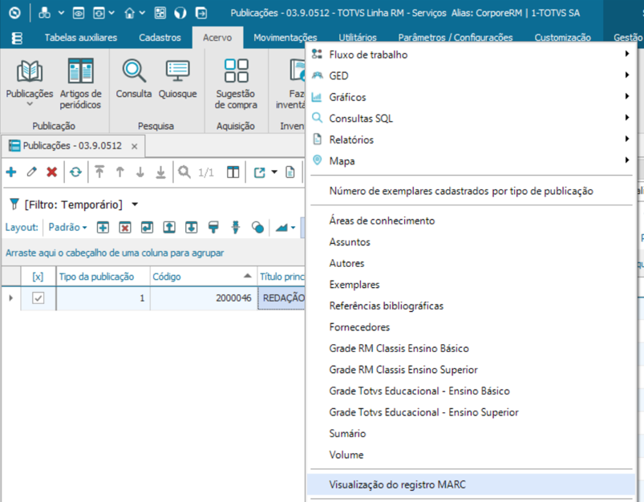Expand the Gráficos submenu
The width and height of the screenshot is (644, 502).
pyautogui.click(x=627, y=96)
